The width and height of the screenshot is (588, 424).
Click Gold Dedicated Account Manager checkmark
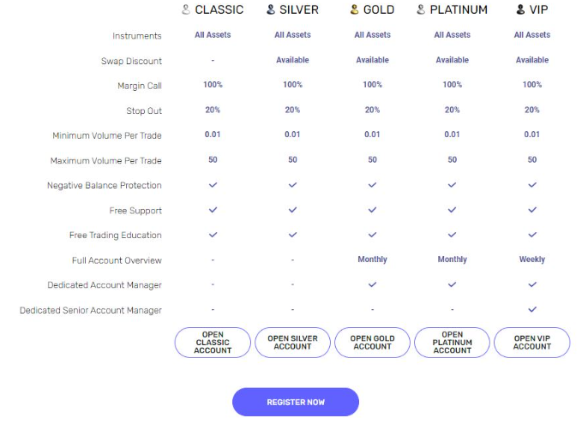coord(372,284)
